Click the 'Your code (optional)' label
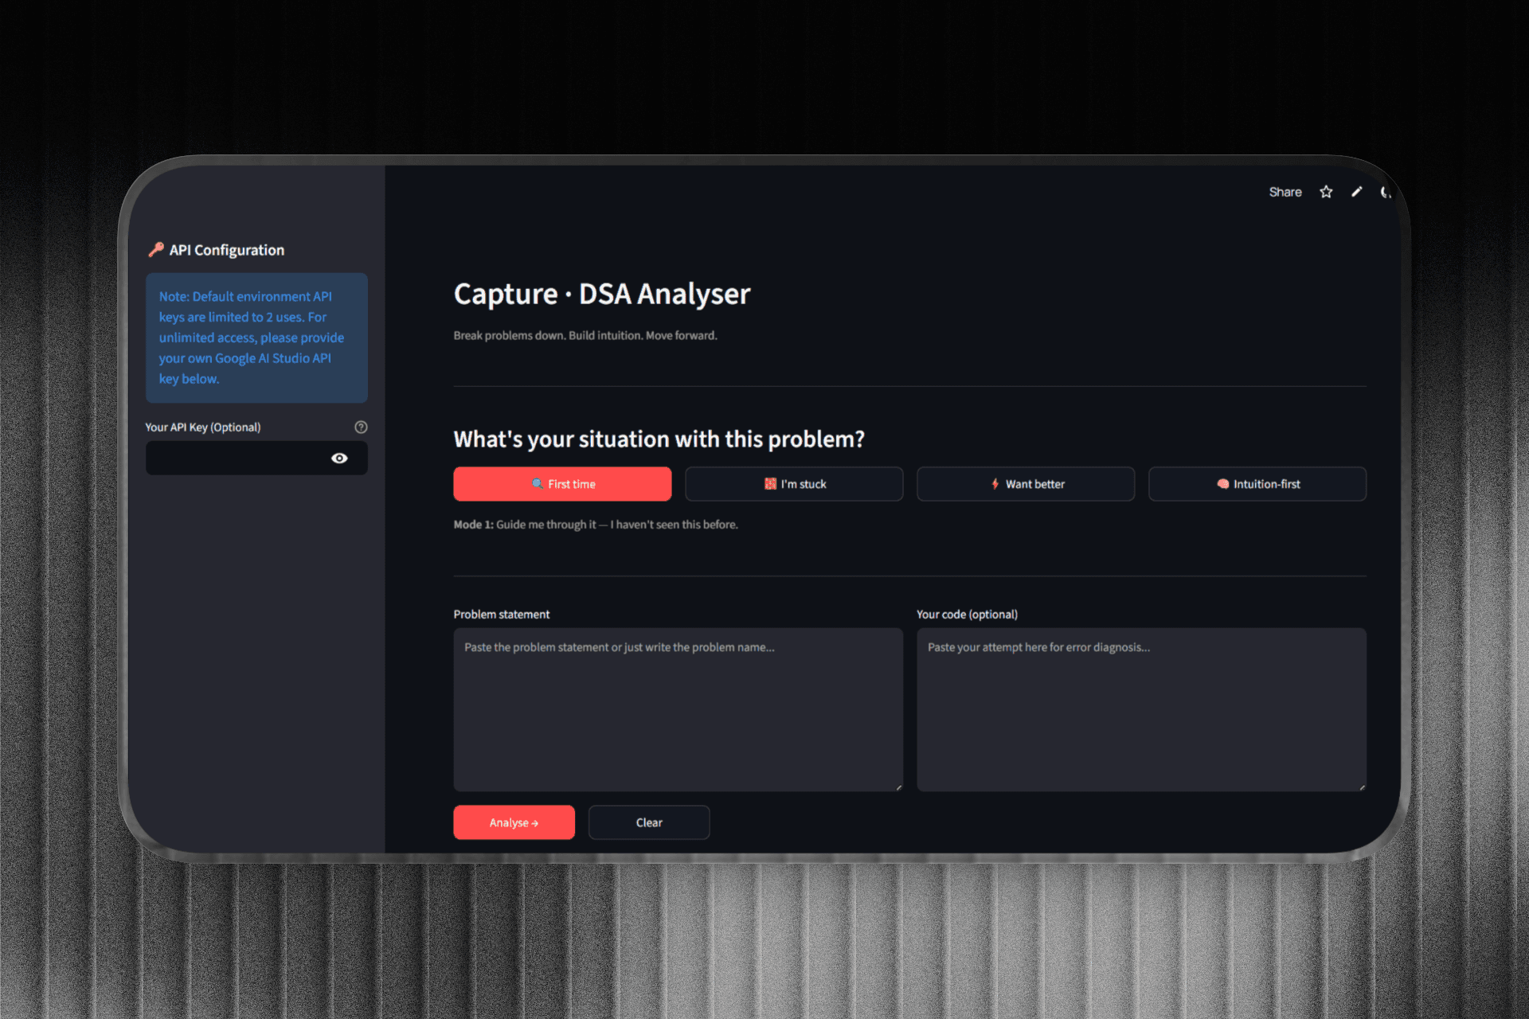 point(967,615)
